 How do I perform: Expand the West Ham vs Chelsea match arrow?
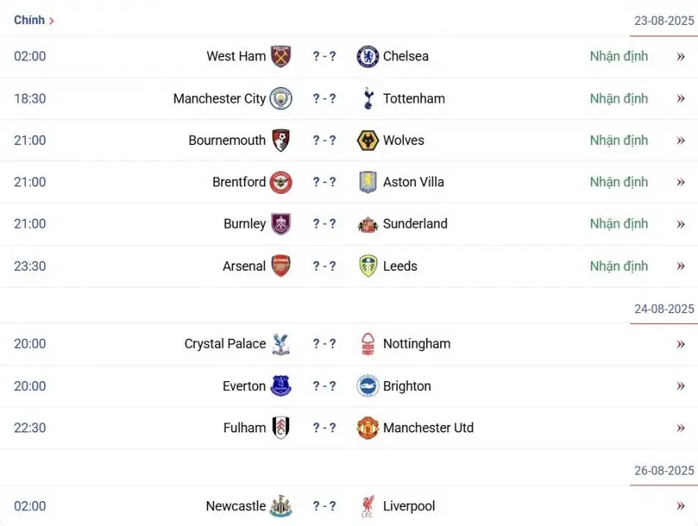click(681, 56)
